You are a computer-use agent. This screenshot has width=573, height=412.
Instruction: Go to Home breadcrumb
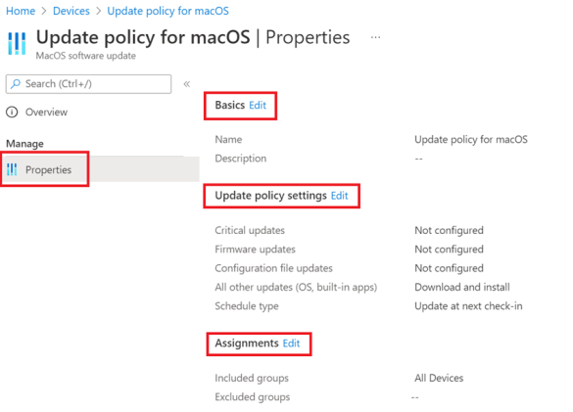tap(21, 11)
